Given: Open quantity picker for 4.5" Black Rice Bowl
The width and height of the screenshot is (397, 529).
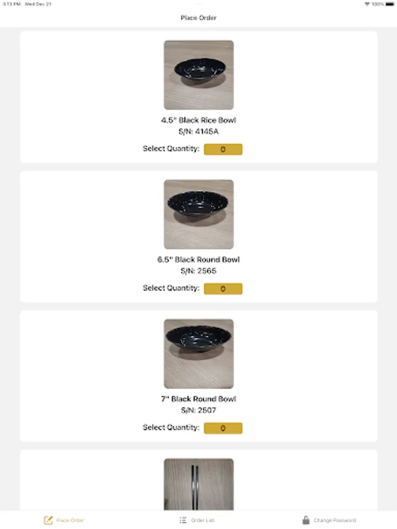Looking at the screenshot, I should tap(223, 149).
